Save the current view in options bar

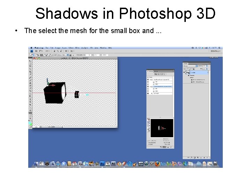[70, 55]
